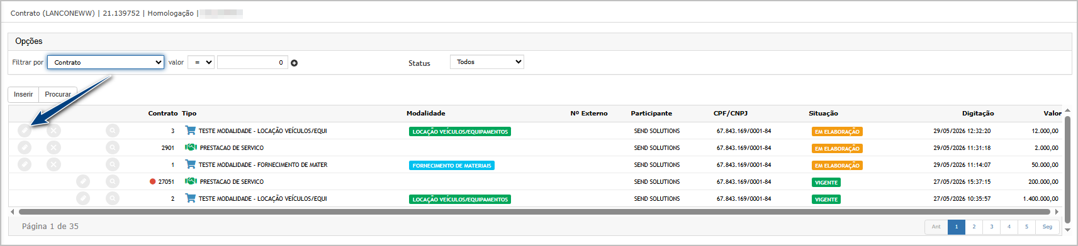Viewport: 1078px width, 246px height.
Task: Open magnifier view icon for contract 27051
Action: click(x=113, y=181)
